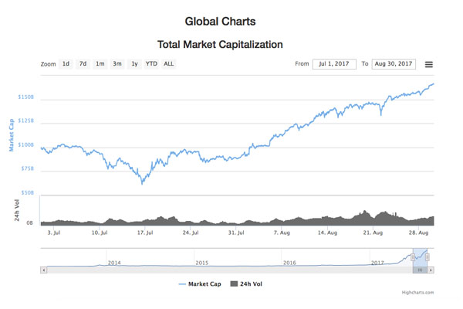Click the To date field
Viewport: 463px width, 309px height.
[x=393, y=63]
